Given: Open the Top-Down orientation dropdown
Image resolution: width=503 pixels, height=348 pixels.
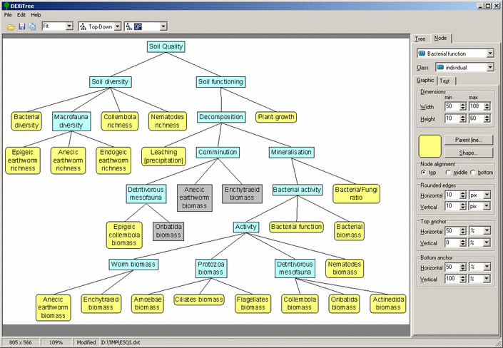Looking at the screenshot, I should (118, 26).
